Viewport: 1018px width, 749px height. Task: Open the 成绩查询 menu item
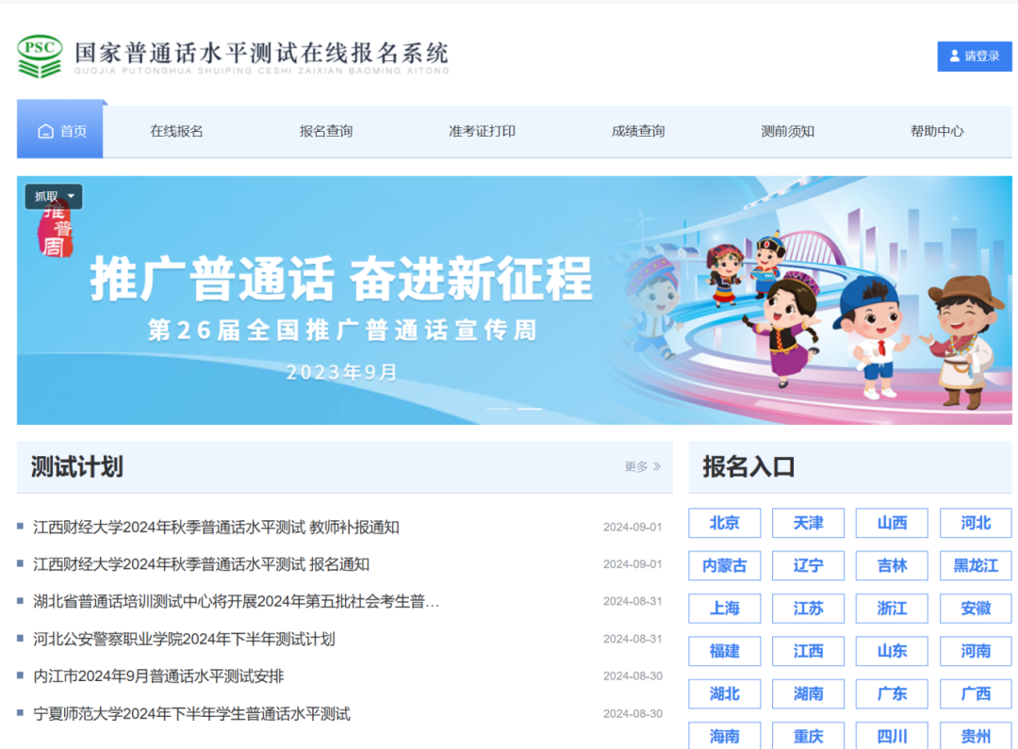(x=638, y=130)
